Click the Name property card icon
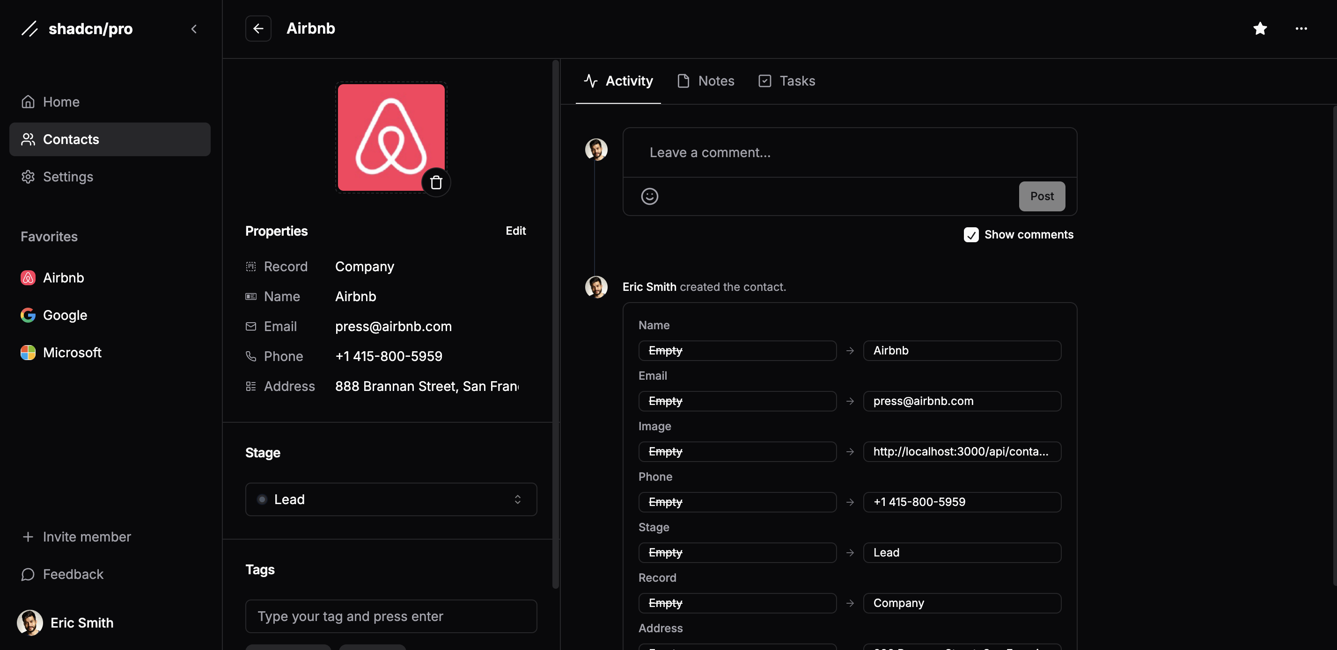 (251, 296)
